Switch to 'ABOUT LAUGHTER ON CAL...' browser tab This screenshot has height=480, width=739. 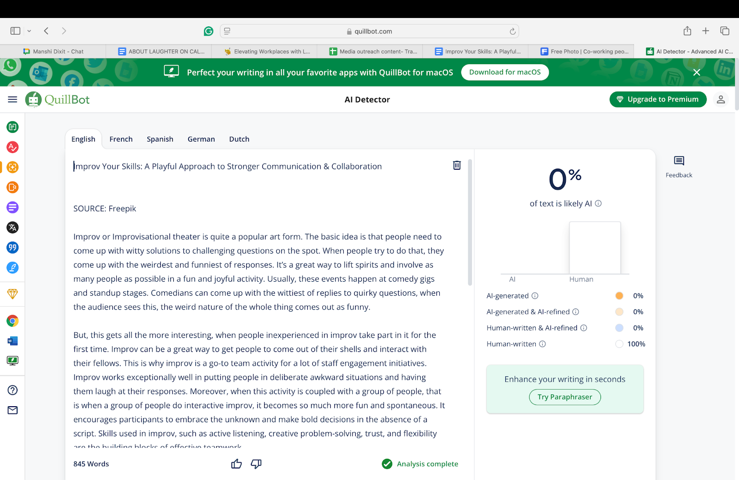pyautogui.click(x=159, y=52)
